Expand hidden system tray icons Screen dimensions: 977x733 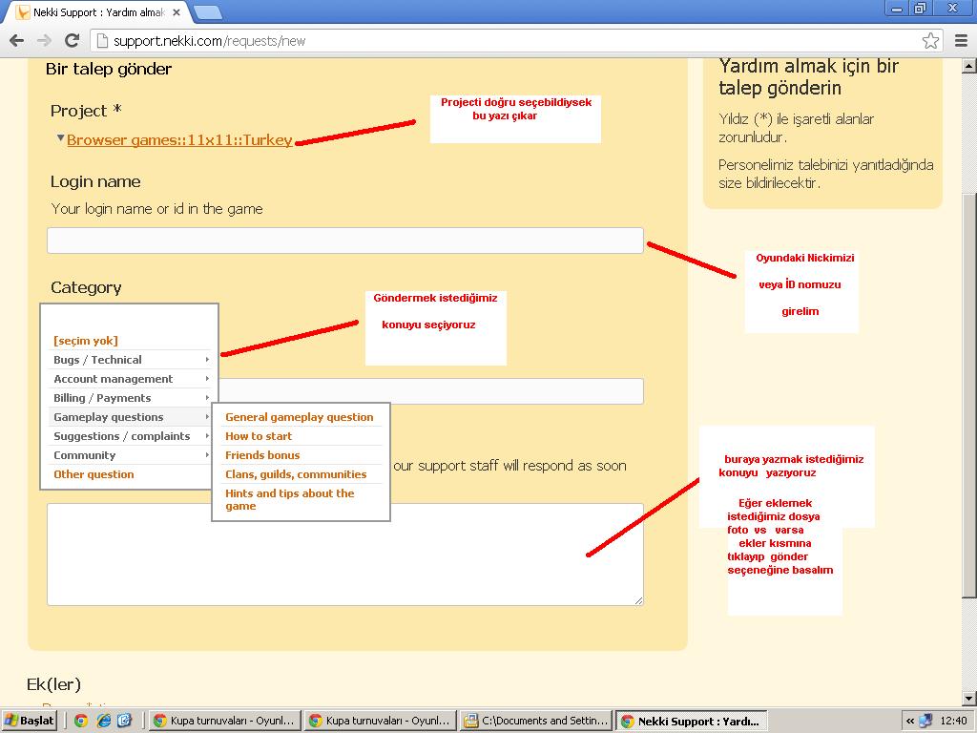click(909, 721)
